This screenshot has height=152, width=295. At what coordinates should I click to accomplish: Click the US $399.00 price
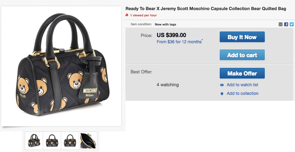pyautogui.click(x=171, y=35)
